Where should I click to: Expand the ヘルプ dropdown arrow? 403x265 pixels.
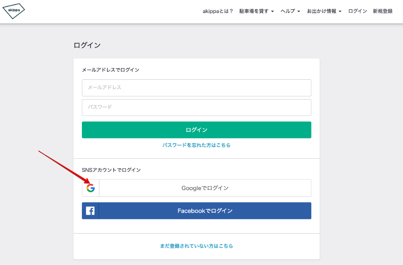pyautogui.click(x=299, y=11)
